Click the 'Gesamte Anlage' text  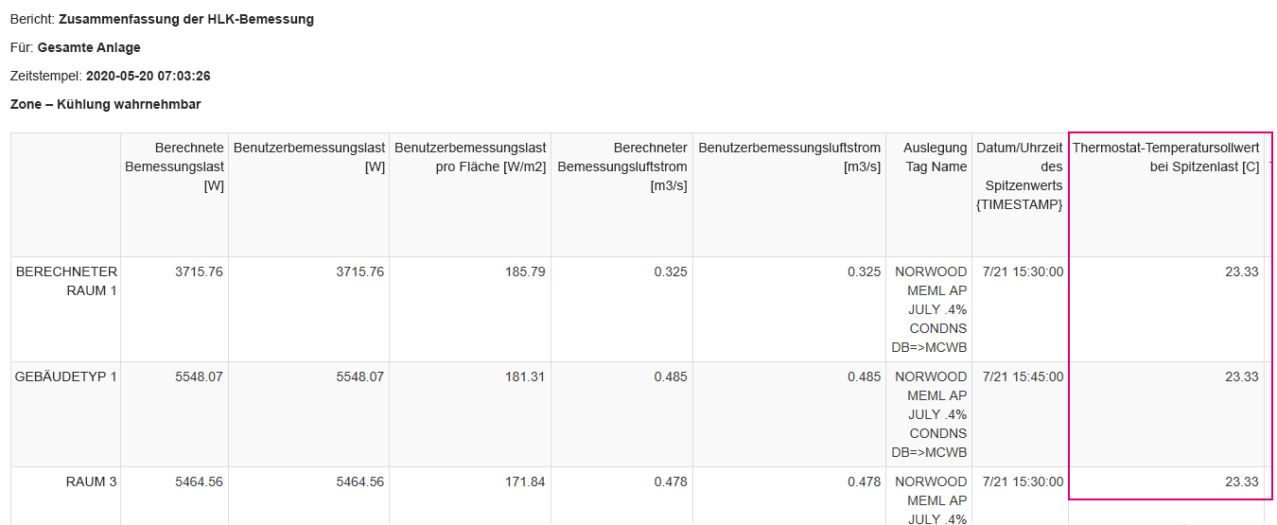89,47
